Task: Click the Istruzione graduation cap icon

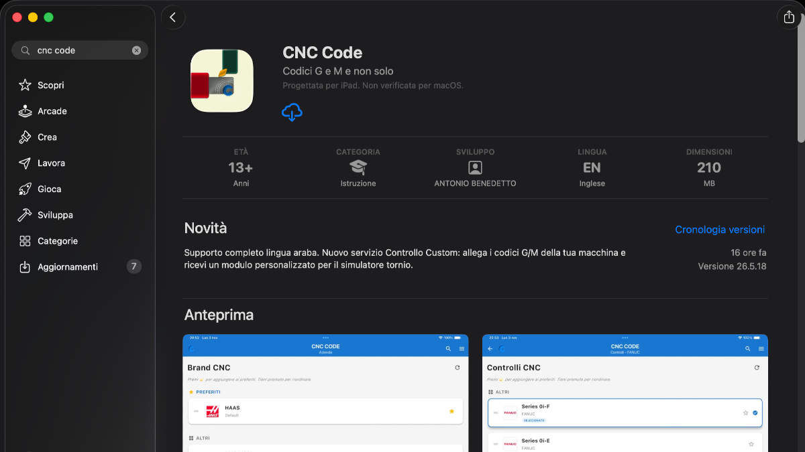Action: click(358, 167)
